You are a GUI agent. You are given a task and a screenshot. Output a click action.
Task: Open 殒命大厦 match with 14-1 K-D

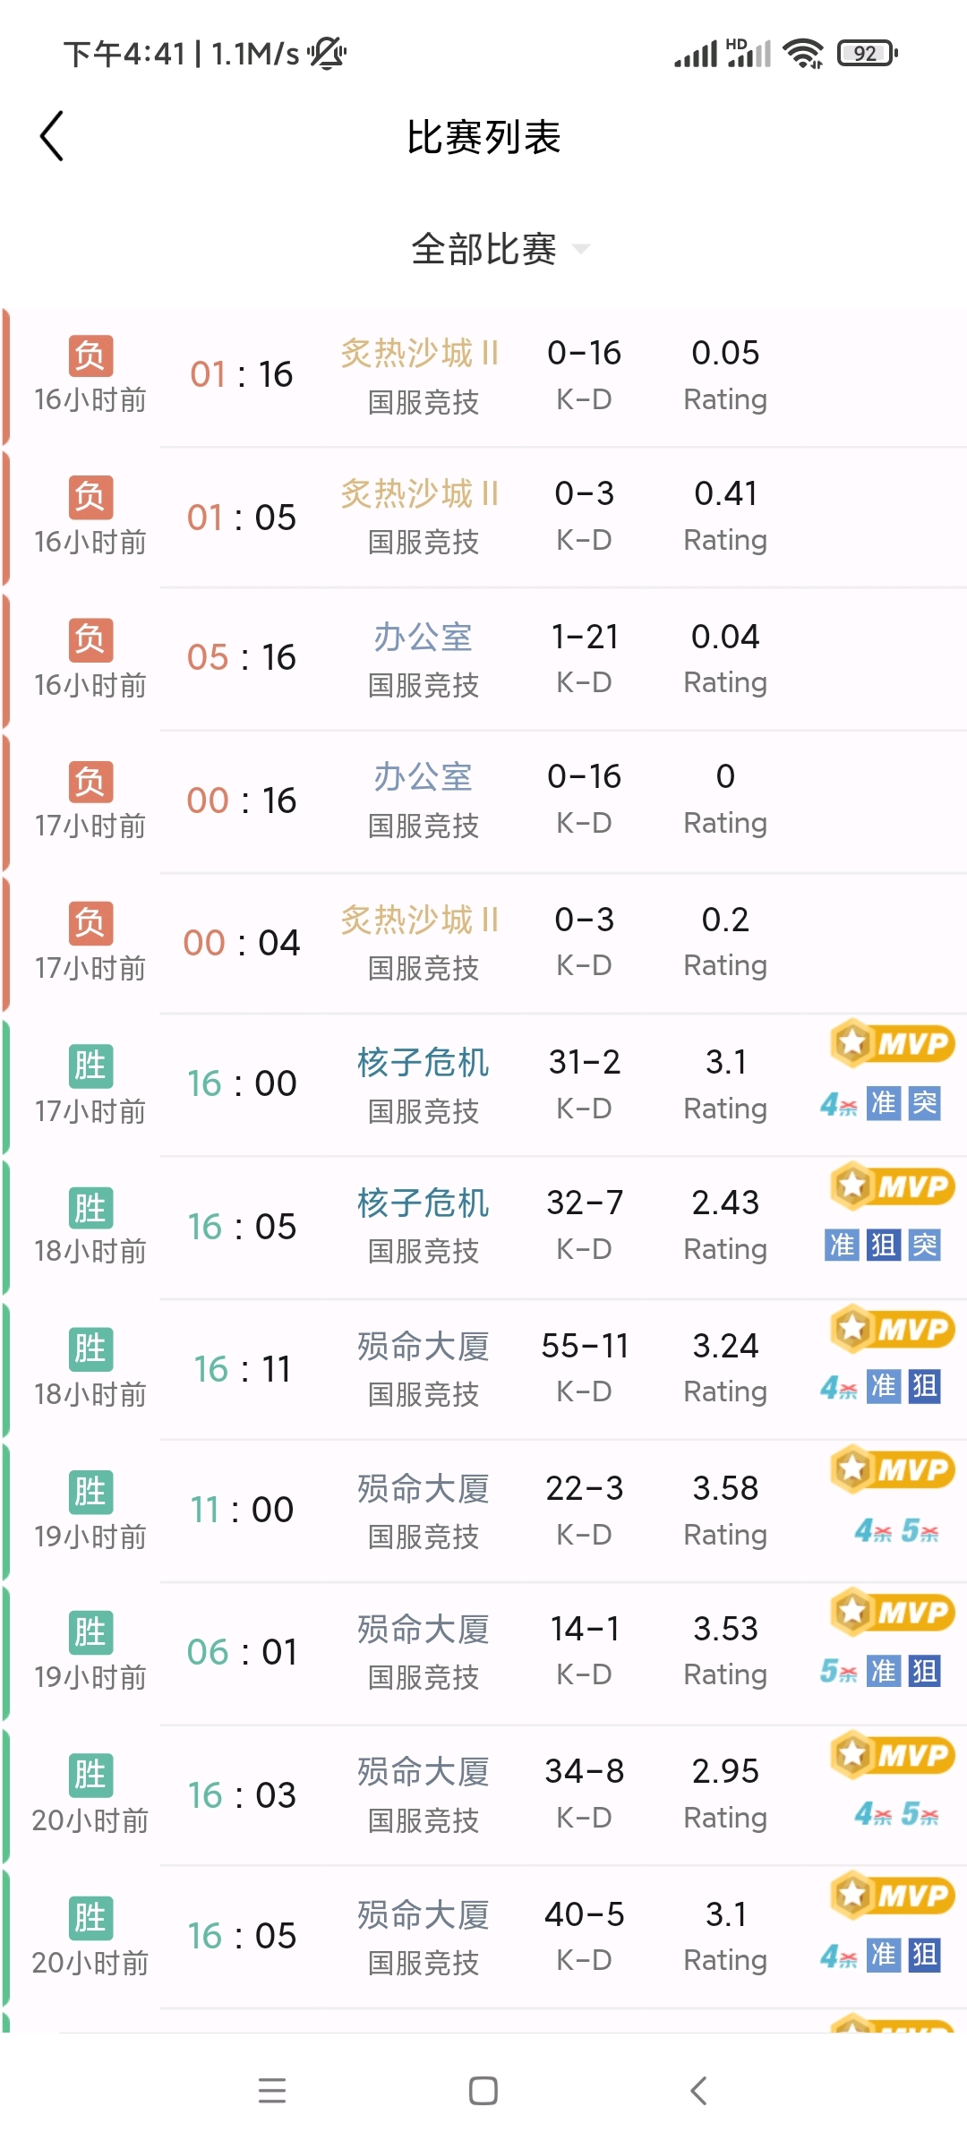point(483,1653)
